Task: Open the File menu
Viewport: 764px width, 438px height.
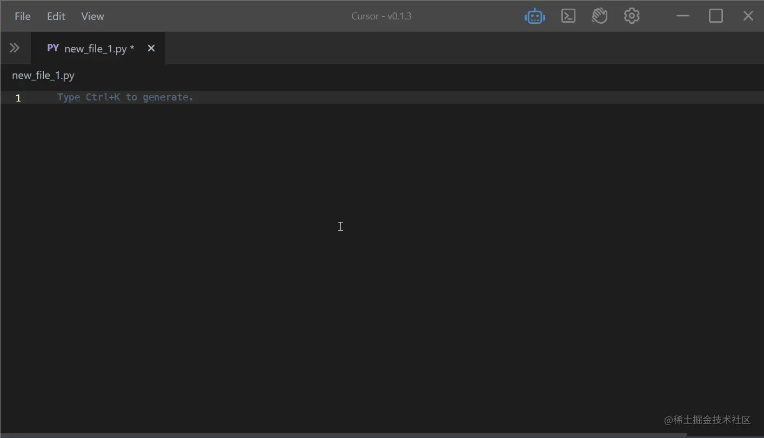Action: [22, 16]
